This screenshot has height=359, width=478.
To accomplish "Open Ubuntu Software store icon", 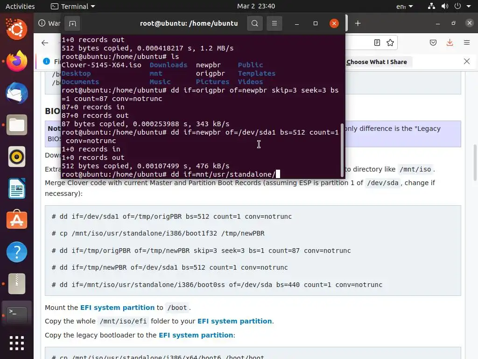I will tap(16, 220).
